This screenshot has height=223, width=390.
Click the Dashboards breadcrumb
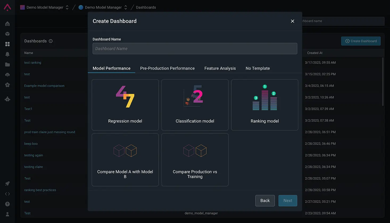tap(146, 7)
